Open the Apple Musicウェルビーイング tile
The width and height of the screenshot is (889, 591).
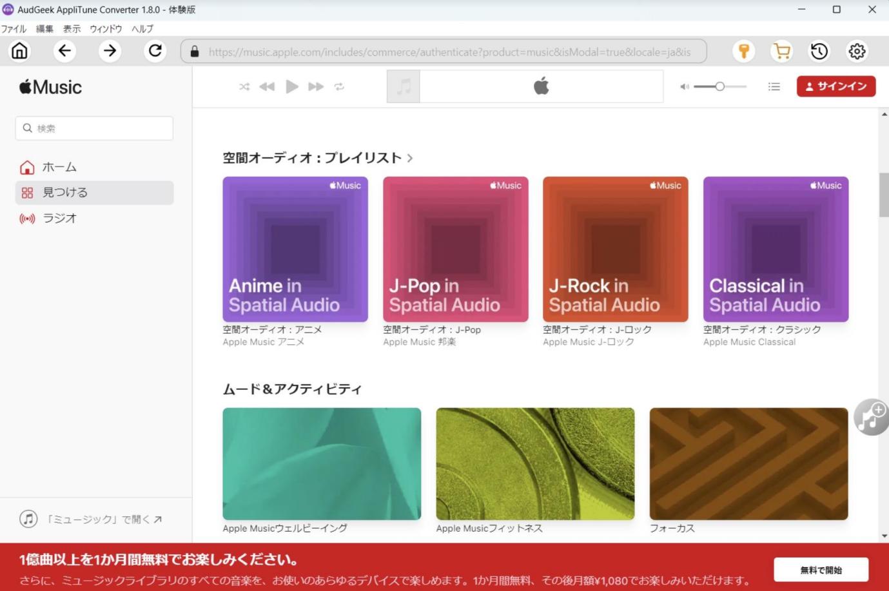[322, 464]
